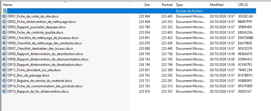Click the CRC32 value 9E86A870
Image resolution: width=271 pixels, height=111 pixels.
point(245,54)
